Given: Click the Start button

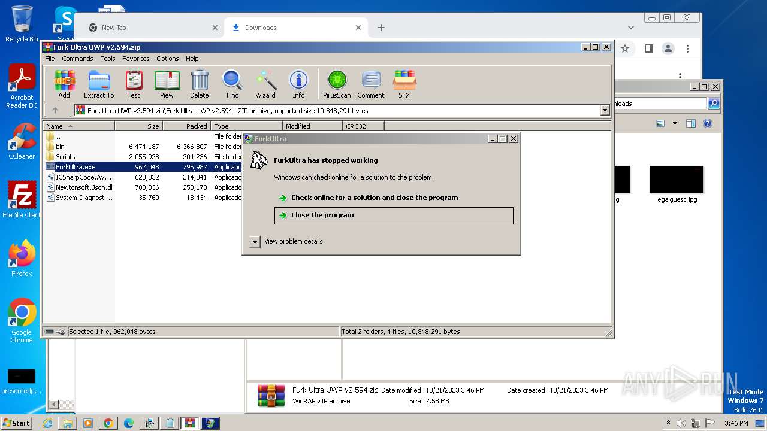Looking at the screenshot, I should click(17, 423).
